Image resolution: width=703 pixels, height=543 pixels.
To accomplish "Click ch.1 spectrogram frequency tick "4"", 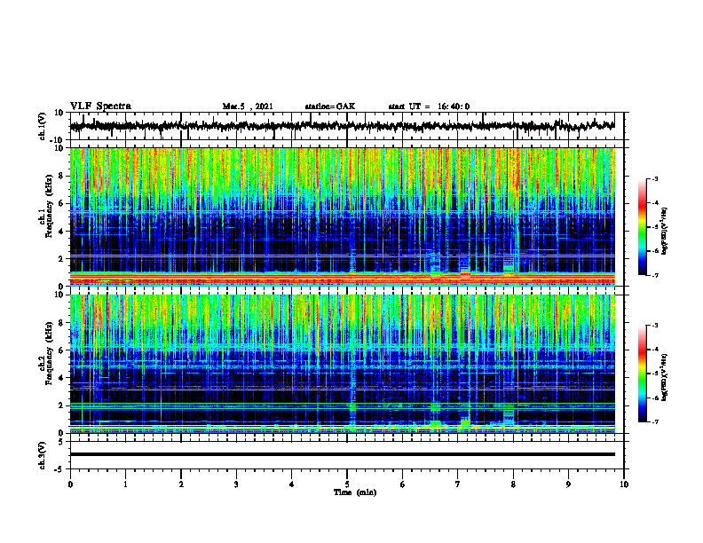I will 61,232.
